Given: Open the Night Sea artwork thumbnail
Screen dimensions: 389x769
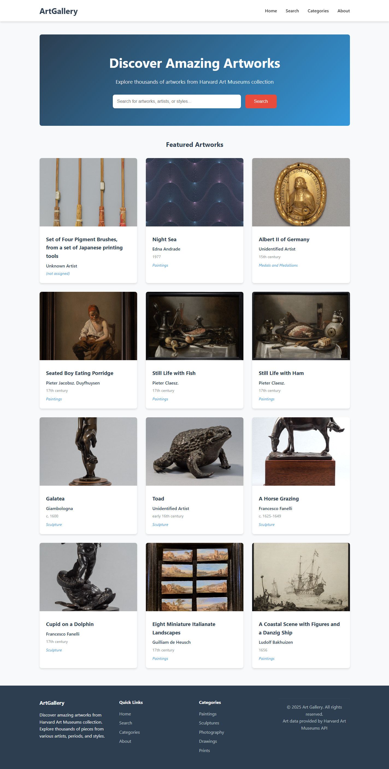Looking at the screenshot, I should tap(194, 192).
